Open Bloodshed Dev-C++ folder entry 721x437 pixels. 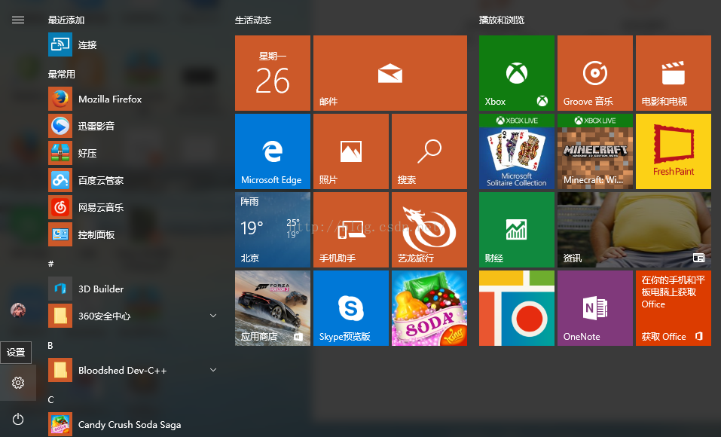pyautogui.click(x=133, y=370)
